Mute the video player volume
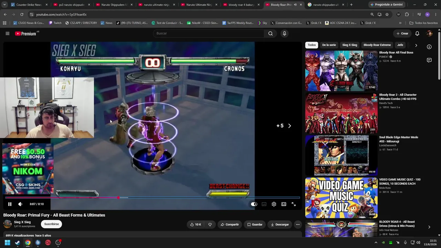Screen dimensions: 441x248 [20, 204]
